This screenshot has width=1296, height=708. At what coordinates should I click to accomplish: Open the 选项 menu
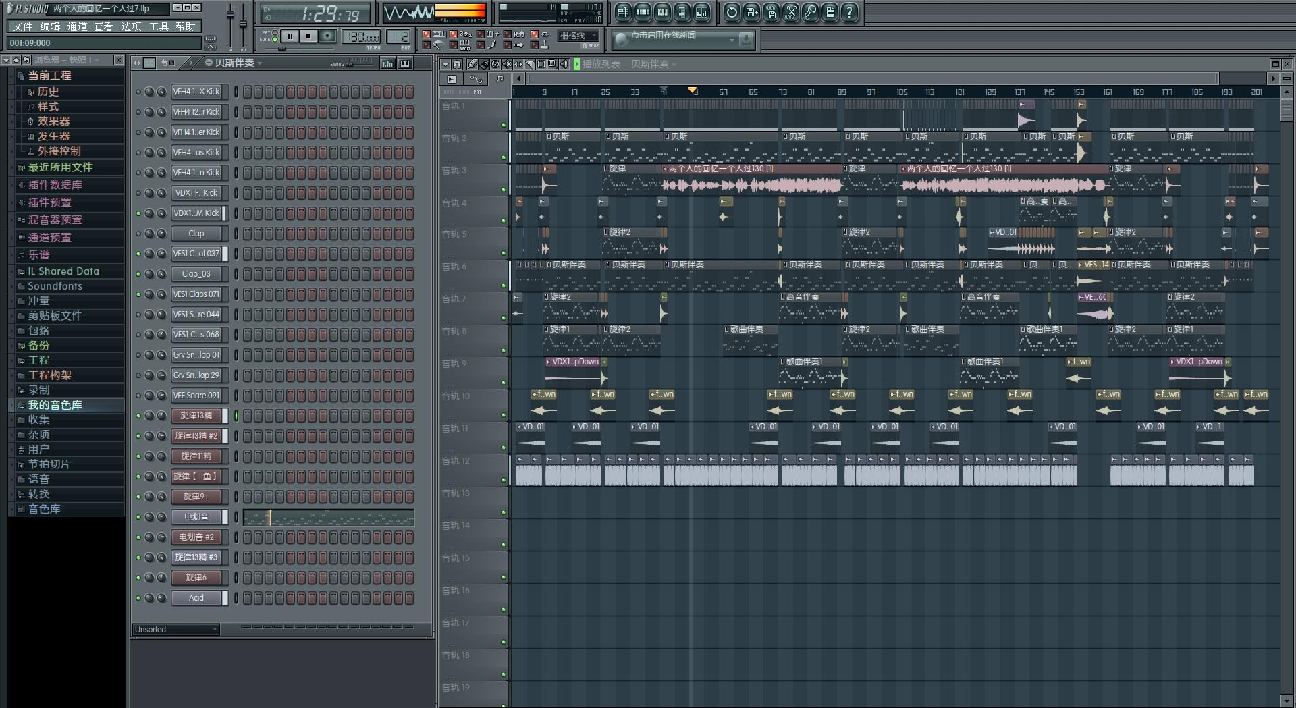131,26
